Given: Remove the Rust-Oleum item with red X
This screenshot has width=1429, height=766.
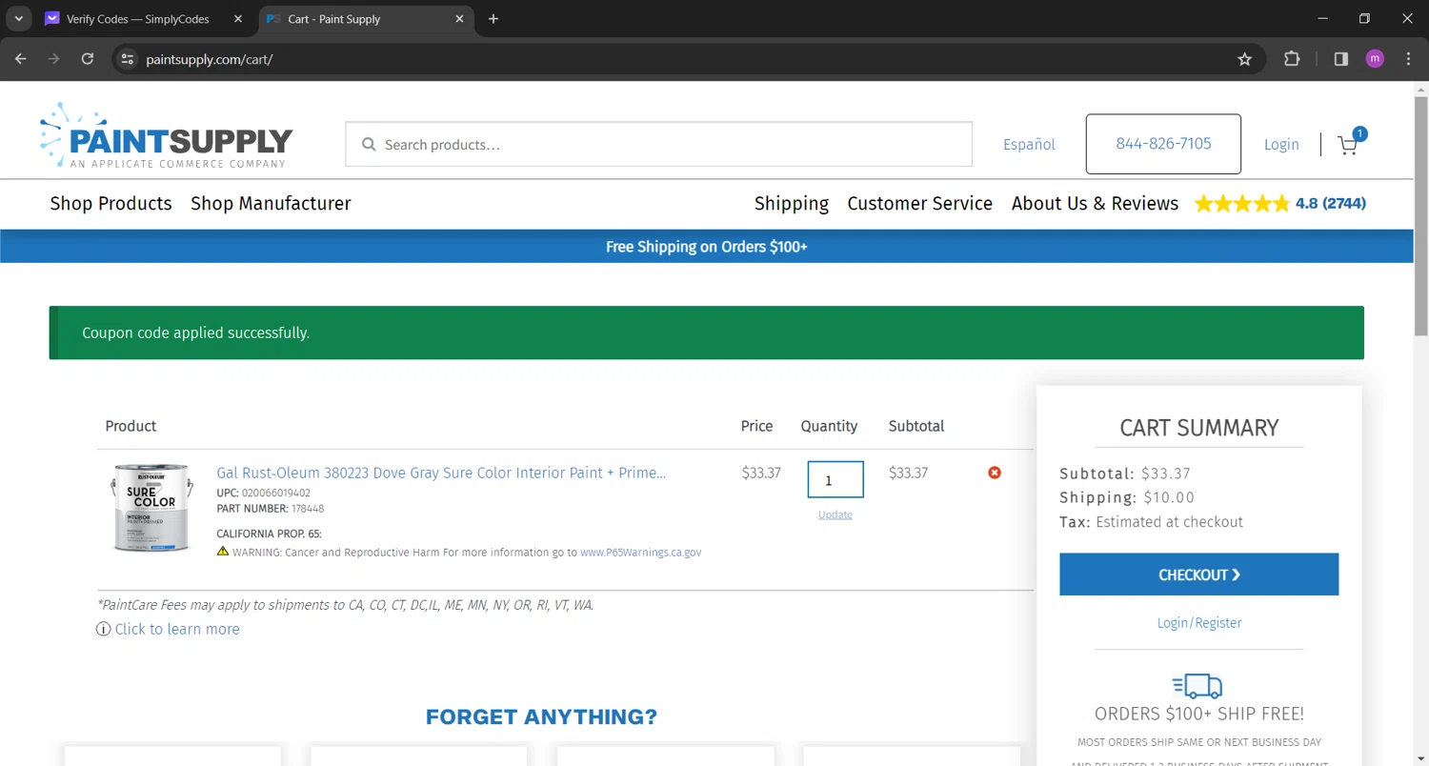Looking at the screenshot, I should click(x=995, y=473).
